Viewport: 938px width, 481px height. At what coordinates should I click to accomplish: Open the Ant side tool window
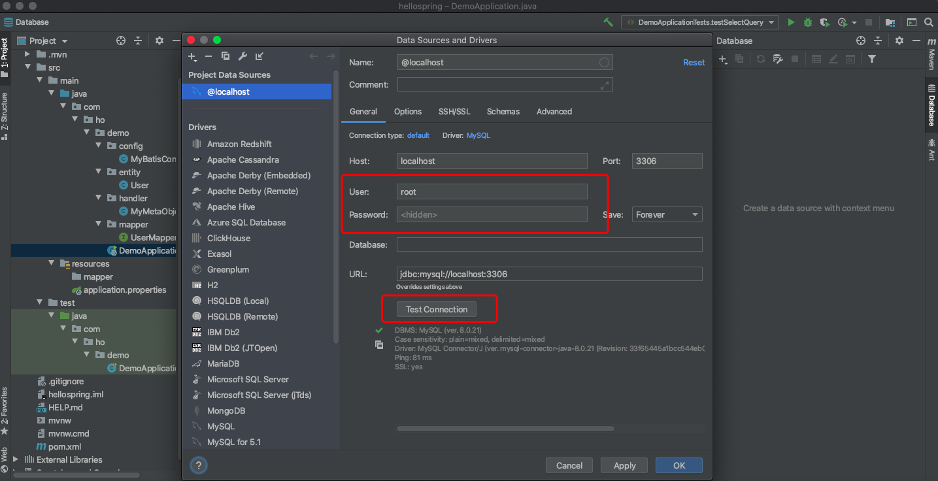[931, 150]
